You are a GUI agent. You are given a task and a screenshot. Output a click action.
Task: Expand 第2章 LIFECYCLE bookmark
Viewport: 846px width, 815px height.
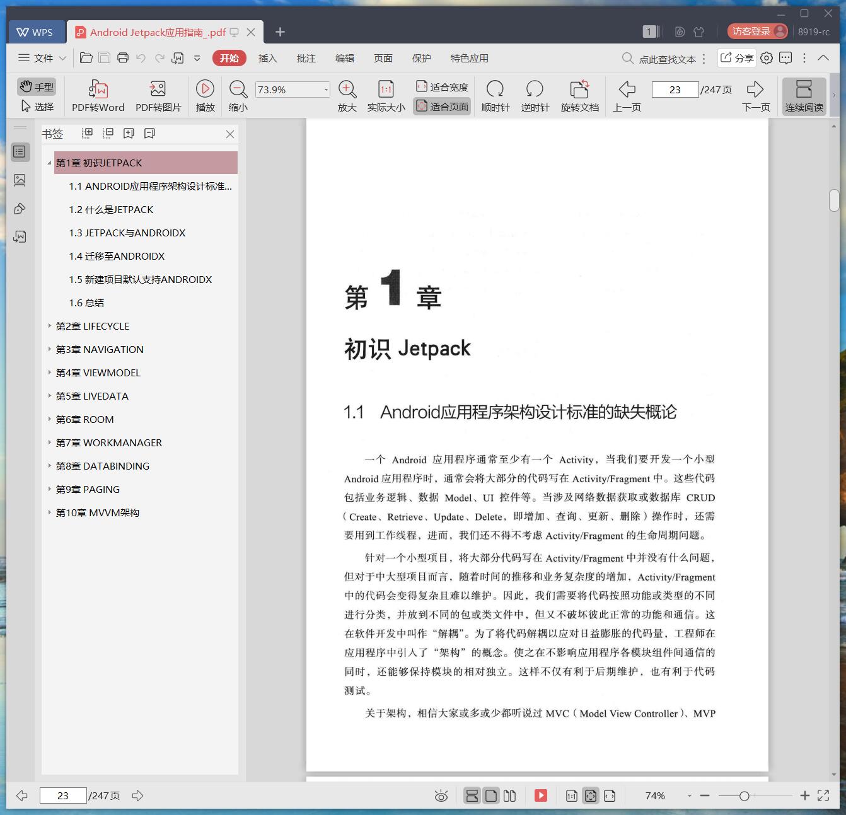pos(49,326)
